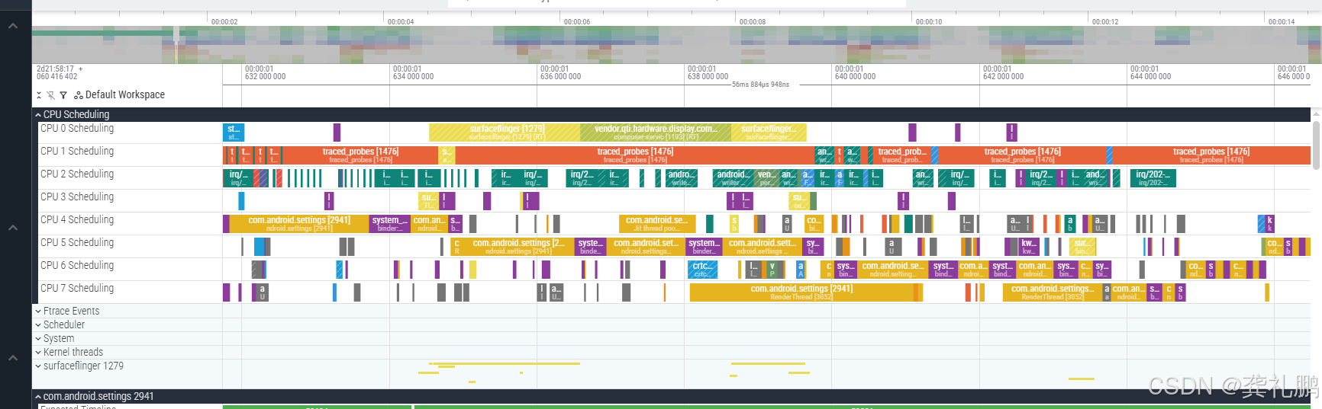The image size is (1322, 409).
Task: Click the vertical scrollbar thumb at right
Action: (x=1317, y=145)
